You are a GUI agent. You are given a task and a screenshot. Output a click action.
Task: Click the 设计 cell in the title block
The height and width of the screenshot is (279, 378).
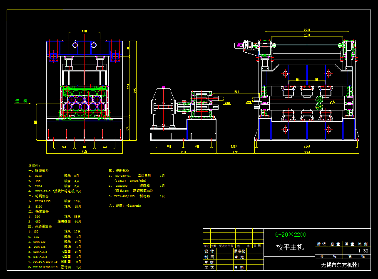click(209, 251)
